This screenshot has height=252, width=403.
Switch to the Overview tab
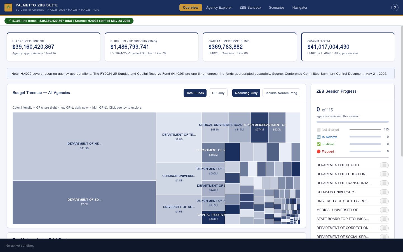pyautogui.click(x=191, y=8)
